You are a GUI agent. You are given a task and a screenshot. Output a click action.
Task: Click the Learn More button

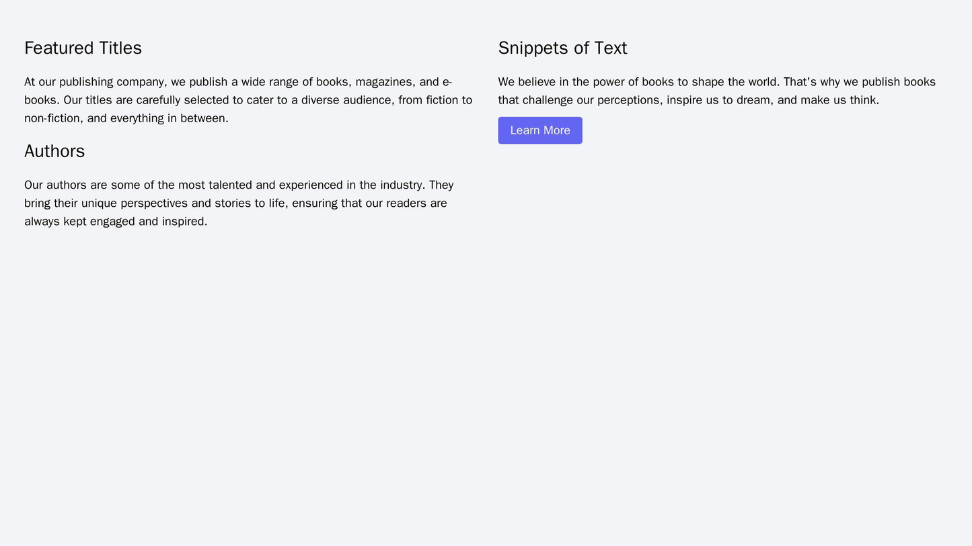[x=539, y=130]
